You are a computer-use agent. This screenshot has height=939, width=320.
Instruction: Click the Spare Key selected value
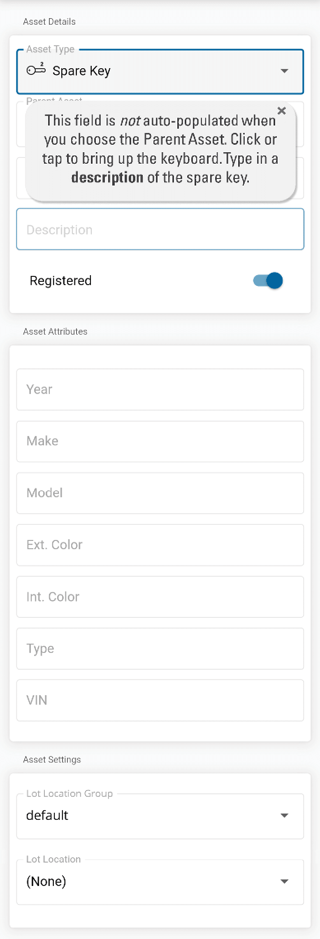[81, 71]
